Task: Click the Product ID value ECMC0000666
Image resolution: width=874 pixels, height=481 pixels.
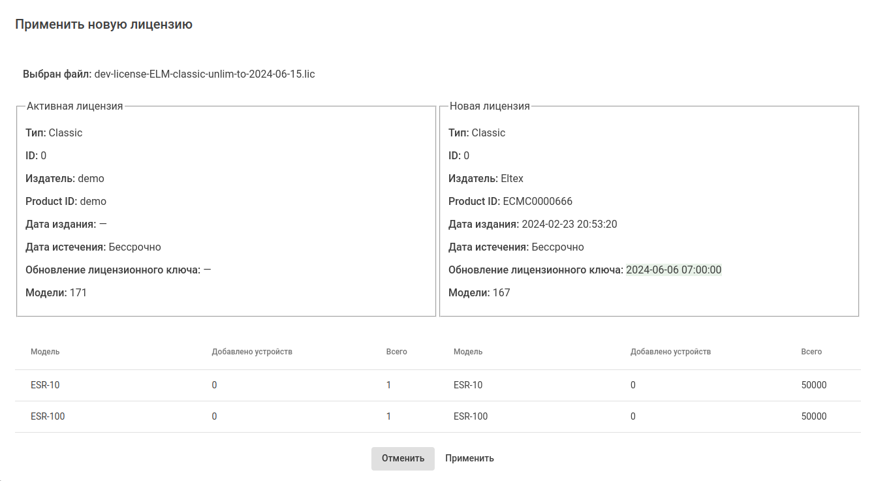Action: [x=537, y=202]
